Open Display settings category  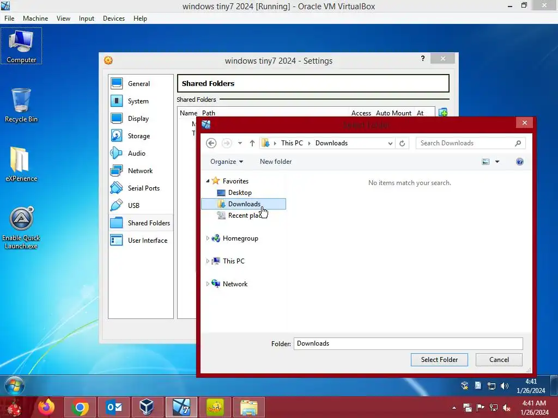tap(141, 118)
